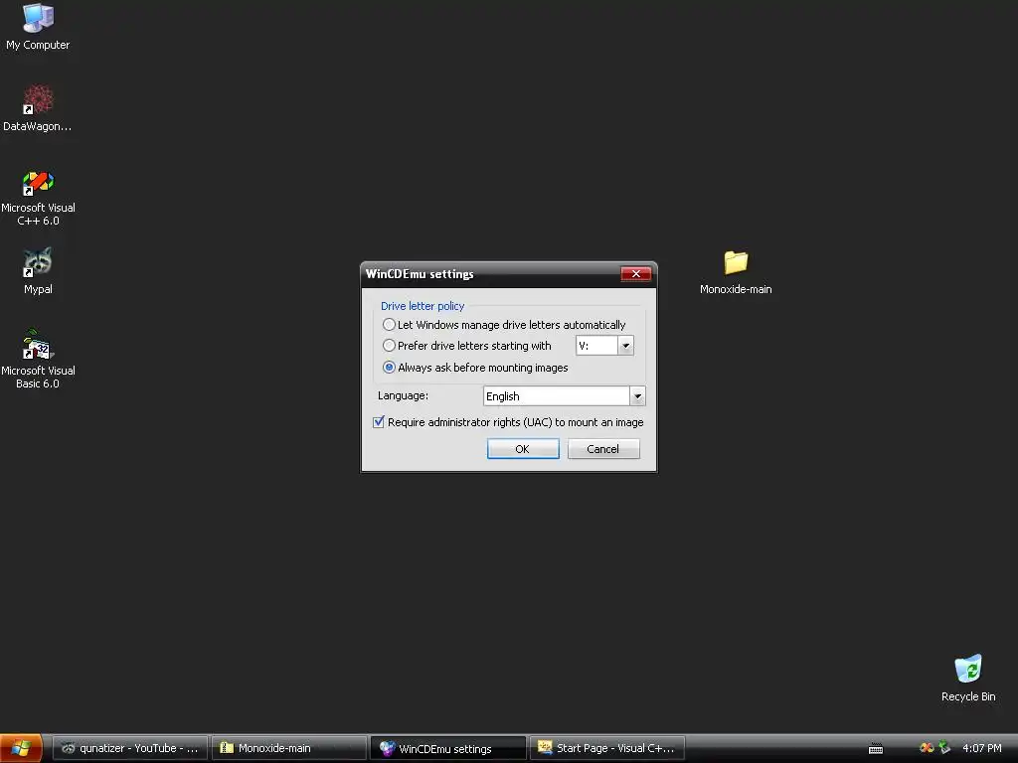Screen dimensions: 1018x763
Task: Click the butterfly tray icon
Action: (927, 748)
